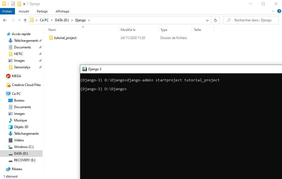
Task: Sort files by the Taille column
Action: pyautogui.click(x=197, y=30)
